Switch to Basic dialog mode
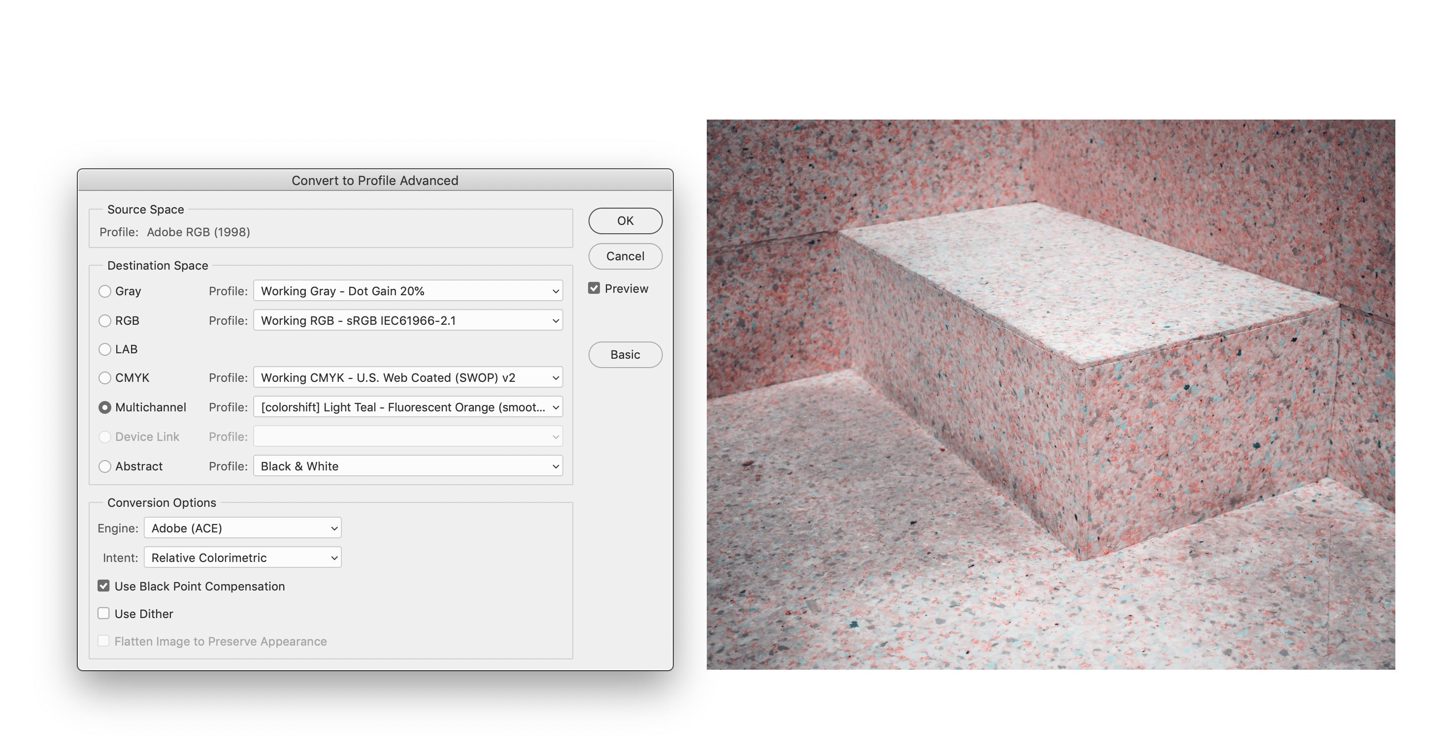The height and width of the screenshot is (745, 1452). click(625, 355)
